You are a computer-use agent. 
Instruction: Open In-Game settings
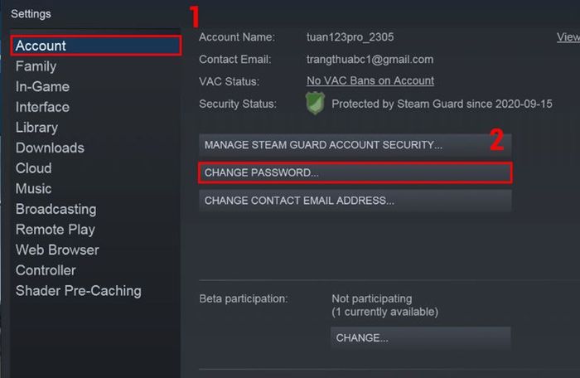[x=42, y=86]
